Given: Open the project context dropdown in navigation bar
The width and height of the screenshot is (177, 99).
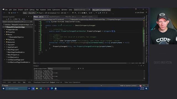Looking at the screenshot, I should pyautogui.click(x=52, y=20).
